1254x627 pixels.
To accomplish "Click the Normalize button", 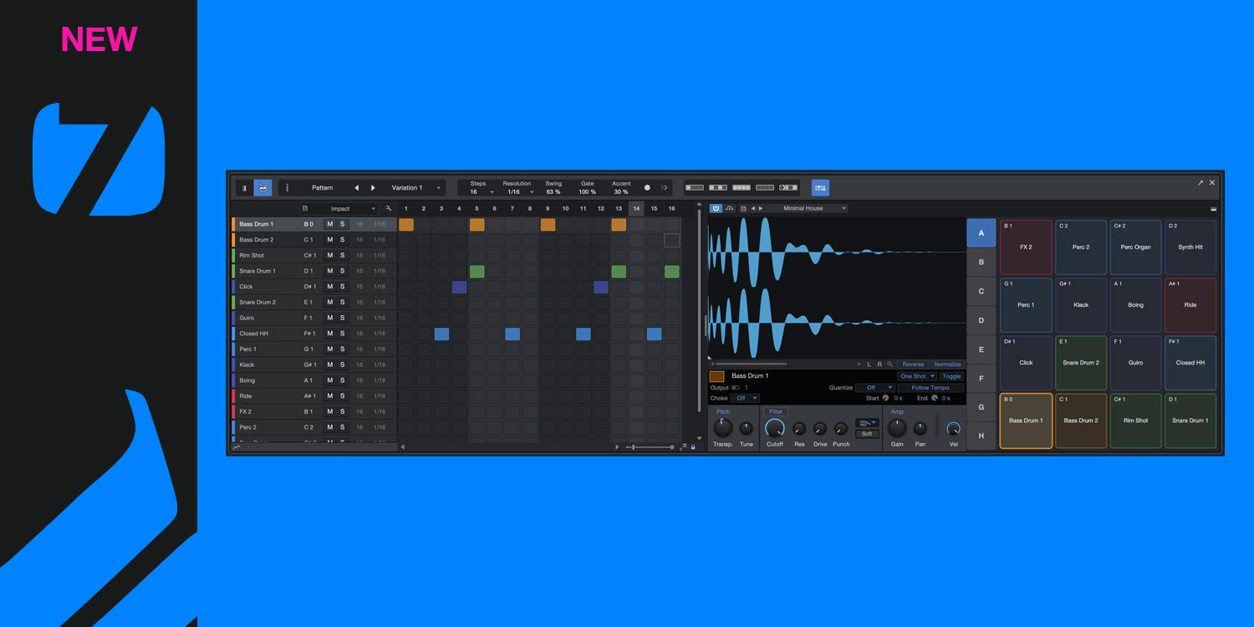I will pos(947,364).
